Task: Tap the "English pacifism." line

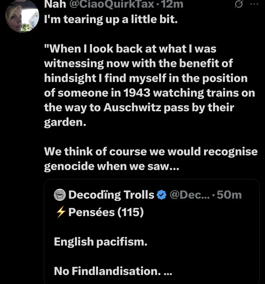Action: pos(100,242)
